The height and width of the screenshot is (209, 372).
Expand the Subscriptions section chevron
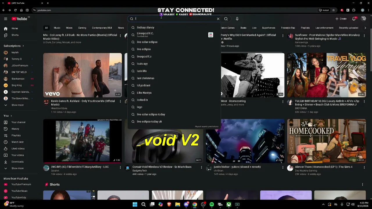tap(23, 46)
